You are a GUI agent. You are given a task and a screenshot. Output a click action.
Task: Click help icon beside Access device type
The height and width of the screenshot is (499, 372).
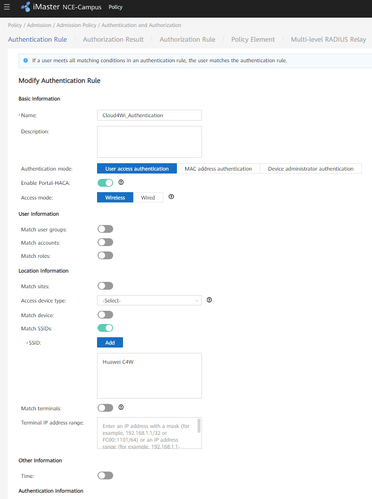pos(209,300)
